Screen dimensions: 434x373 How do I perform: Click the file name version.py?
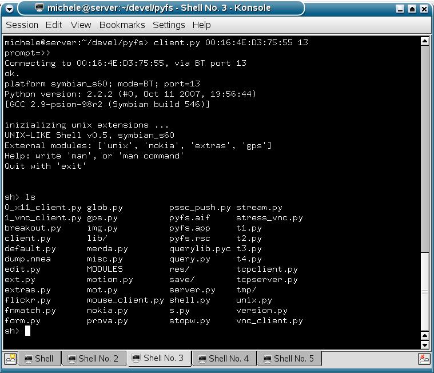coord(262,311)
